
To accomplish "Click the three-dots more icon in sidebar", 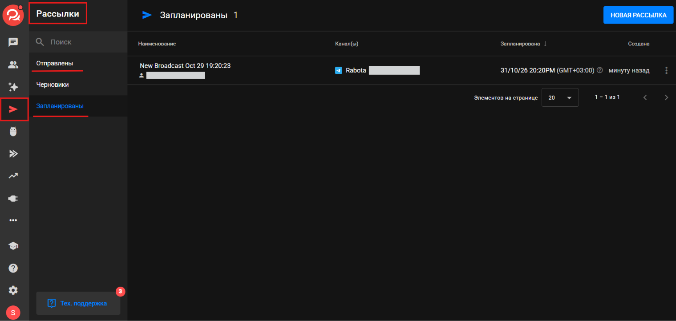I will [x=13, y=220].
